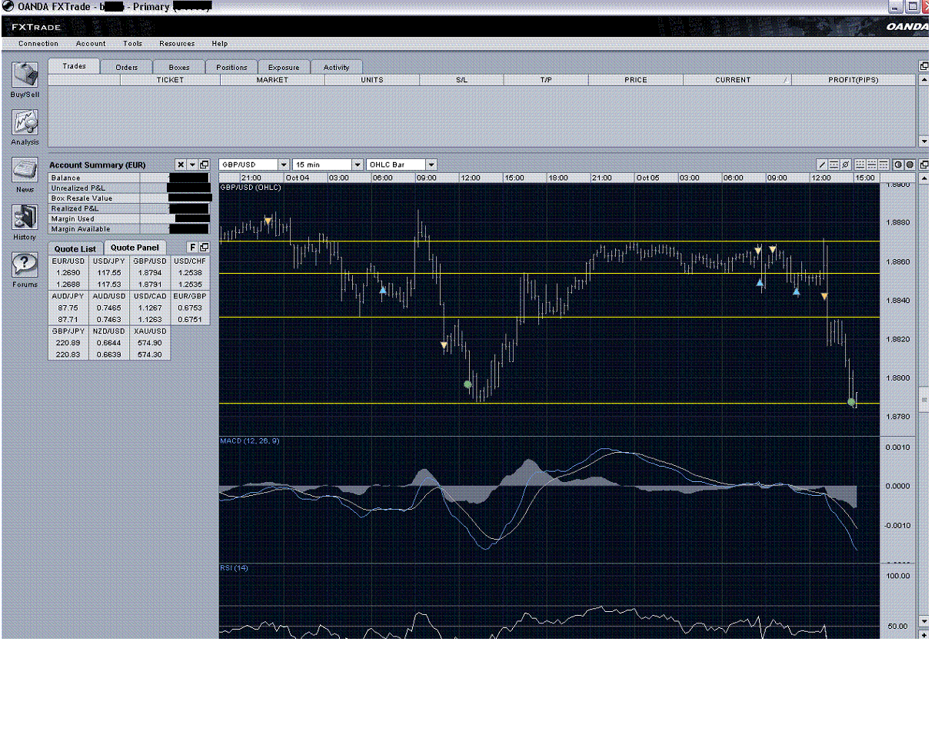935x748 pixels.
Task: Click the USD/JPY quote box
Action: 109,273
